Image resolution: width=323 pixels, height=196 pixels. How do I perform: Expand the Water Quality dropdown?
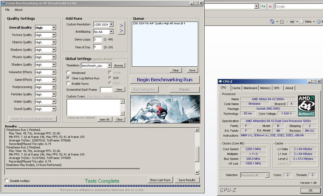[x=54, y=102]
